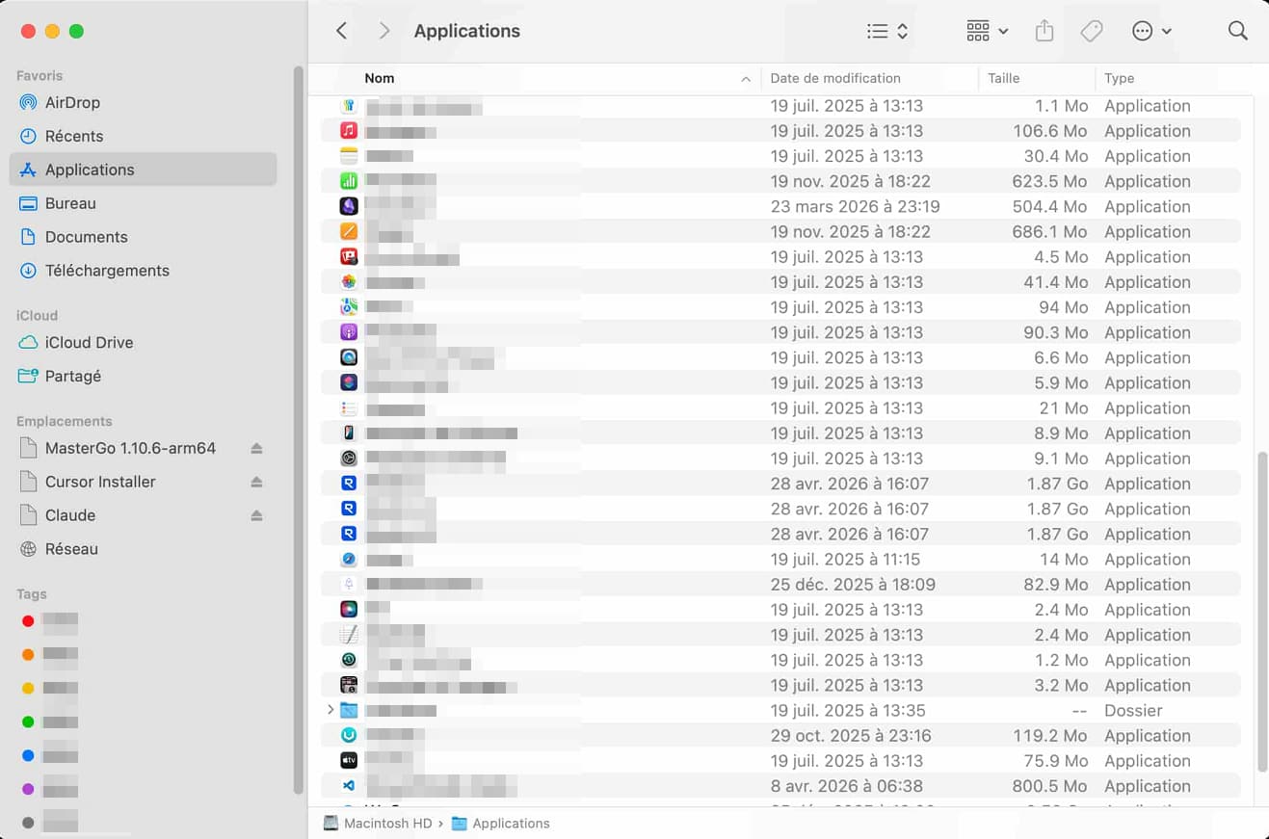This screenshot has width=1269, height=839.
Task: Eject the Cursor Installer volume
Action: 257,482
